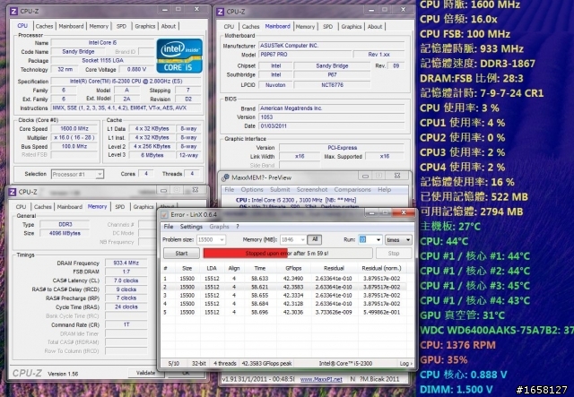Image resolution: width=574 pixels, height=397 pixels.
Task: Open MaxxMEM Submit menu
Action: (x=280, y=189)
